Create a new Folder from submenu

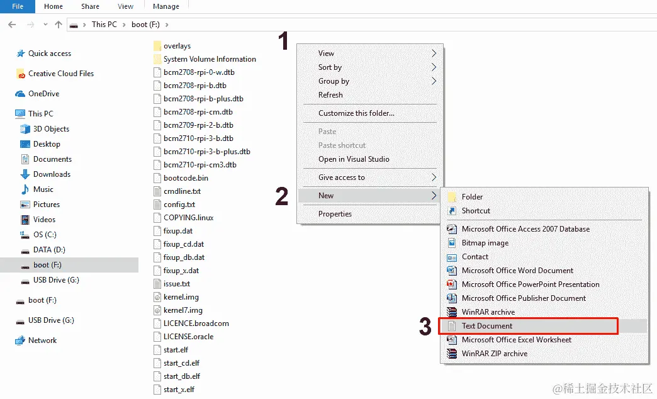point(472,197)
